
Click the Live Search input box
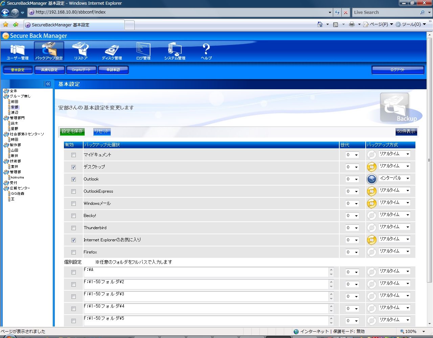click(x=385, y=13)
